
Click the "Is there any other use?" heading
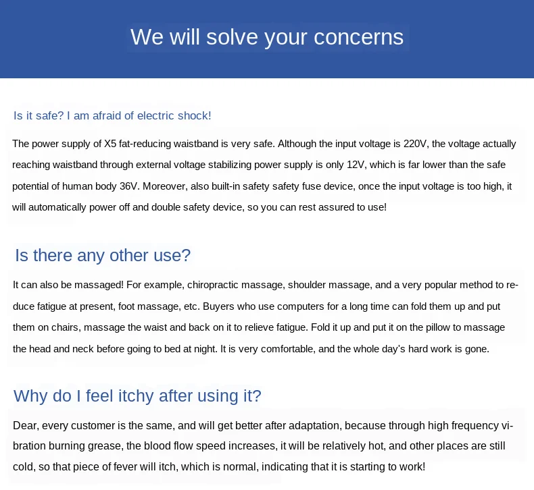click(x=103, y=255)
